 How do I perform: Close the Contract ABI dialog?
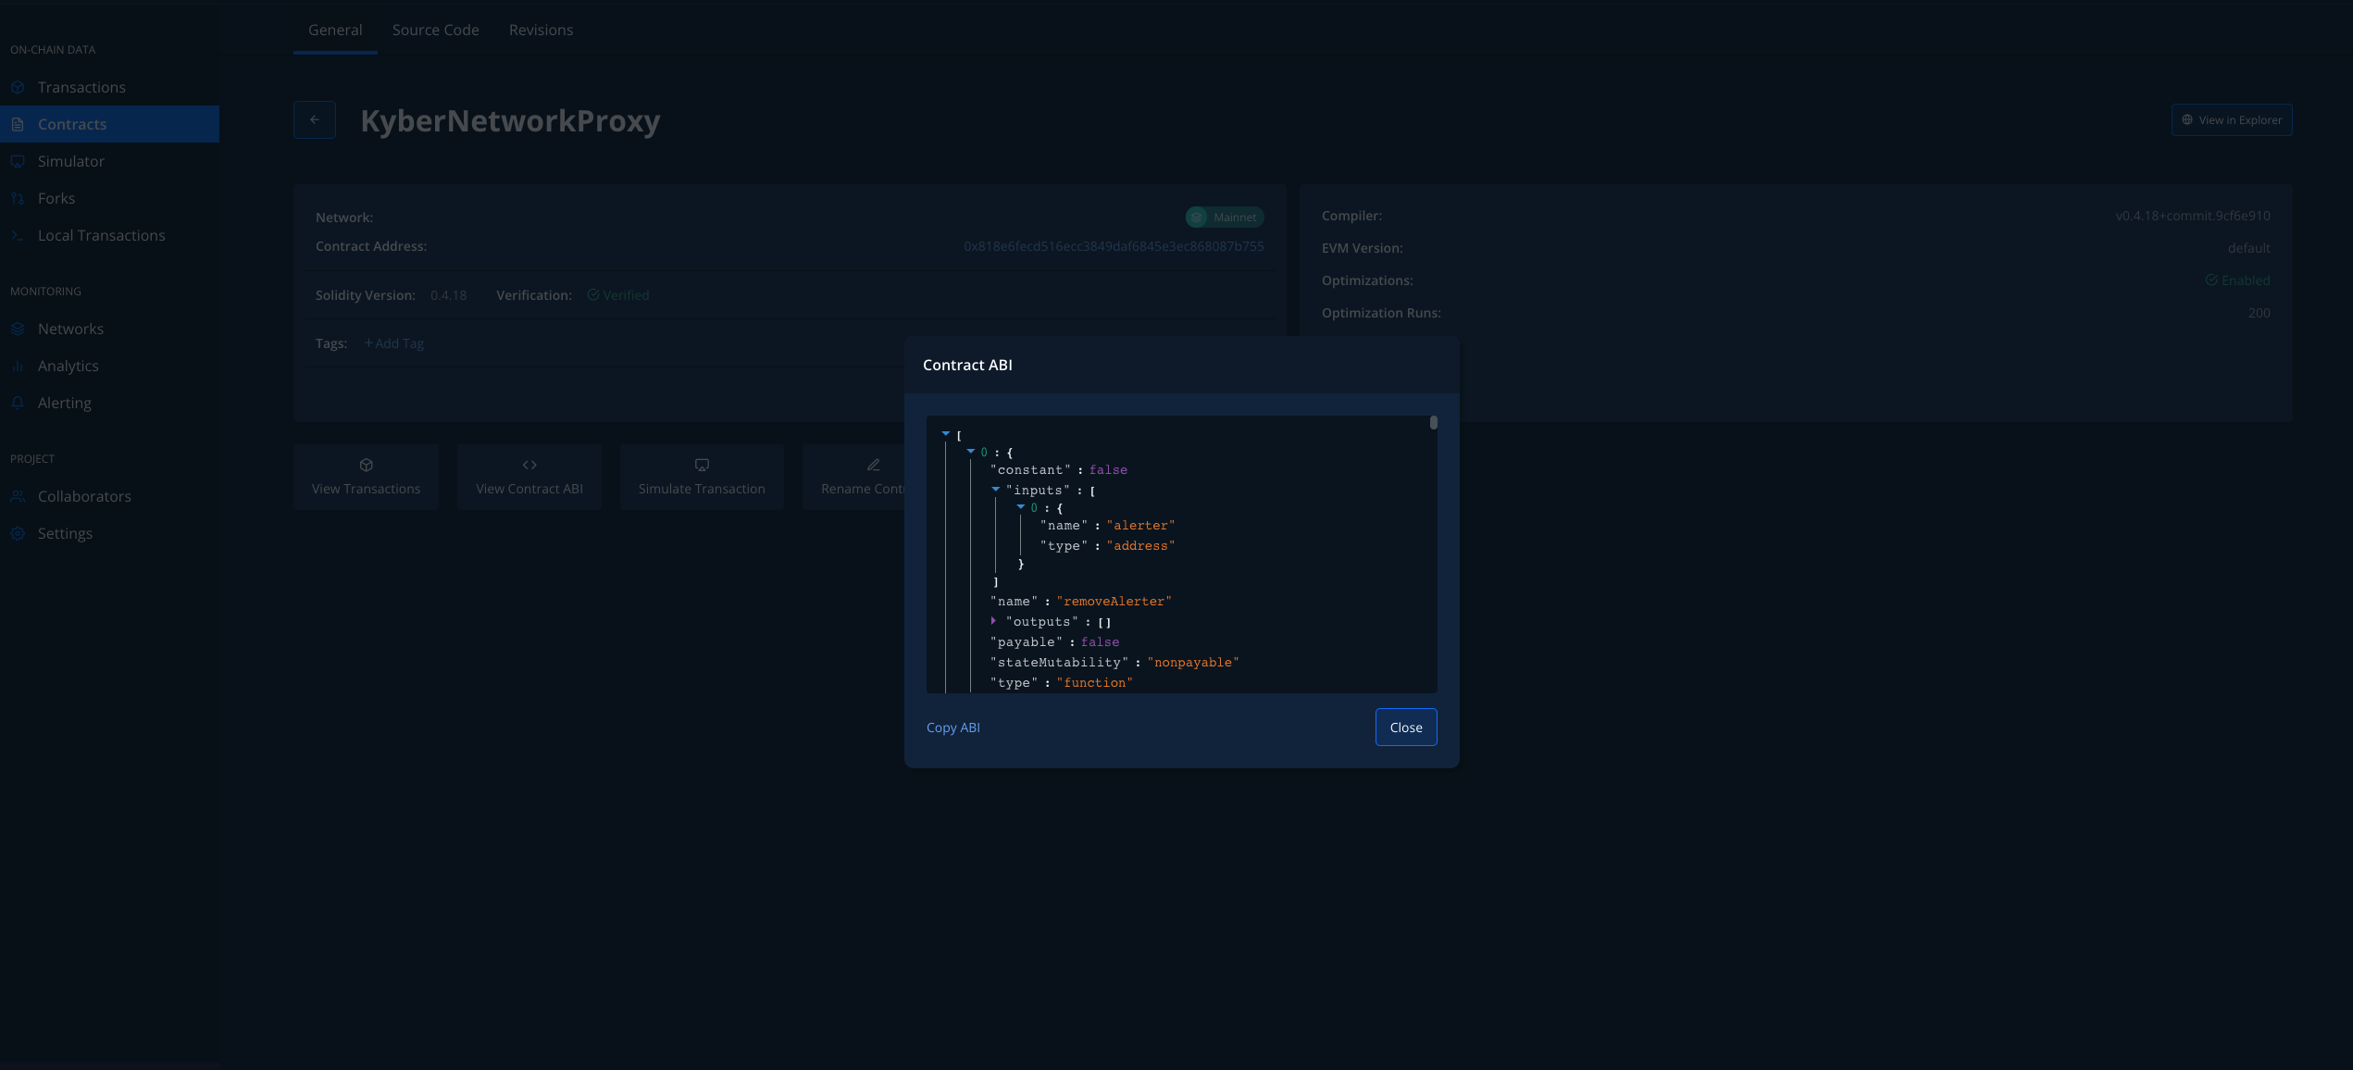[x=1406, y=728]
